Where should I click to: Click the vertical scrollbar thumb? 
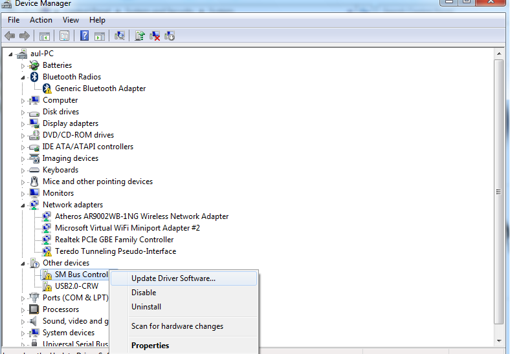498,192
